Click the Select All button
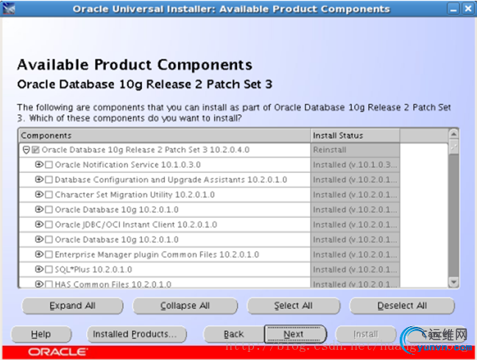Image resolution: width=477 pixels, height=360 pixels. click(293, 306)
